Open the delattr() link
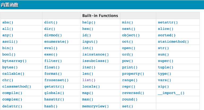This screenshot has width=204, height=110. pos(12,106)
